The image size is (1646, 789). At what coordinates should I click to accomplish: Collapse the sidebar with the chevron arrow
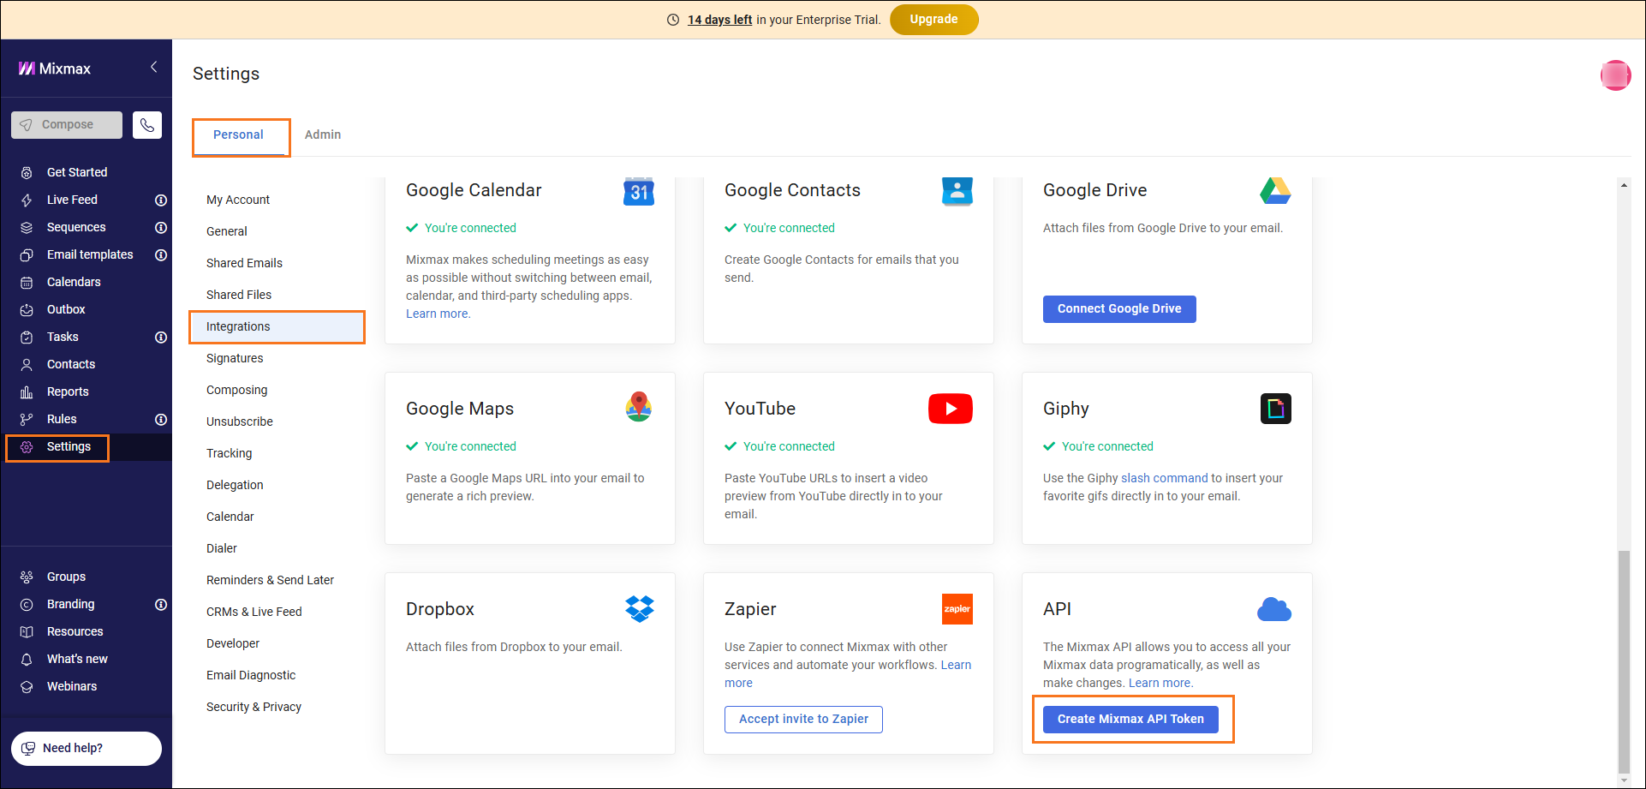coord(153,67)
